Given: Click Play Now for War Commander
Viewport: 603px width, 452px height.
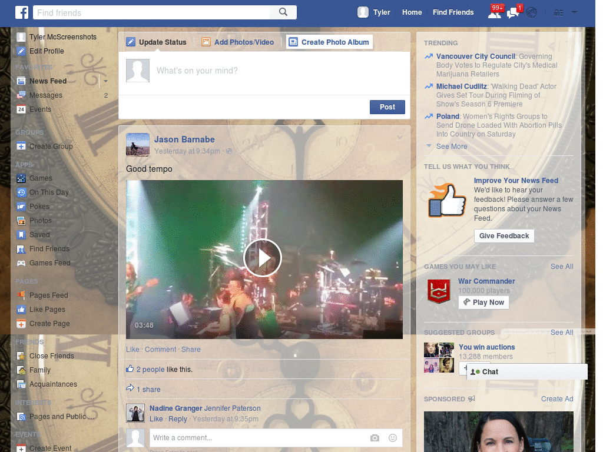Looking at the screenshot, I should click(x=484, y=303).
